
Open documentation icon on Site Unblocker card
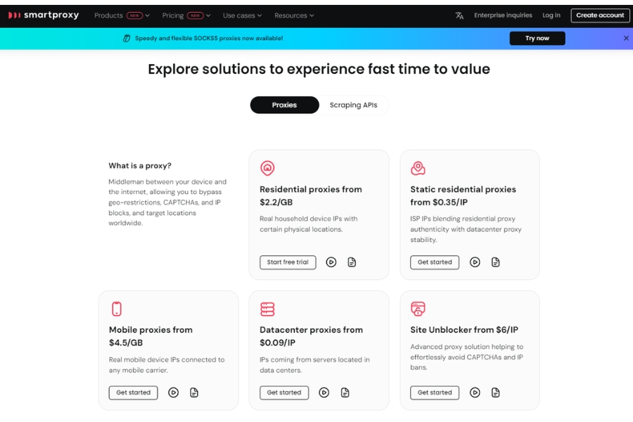click(x=495, y=392)
